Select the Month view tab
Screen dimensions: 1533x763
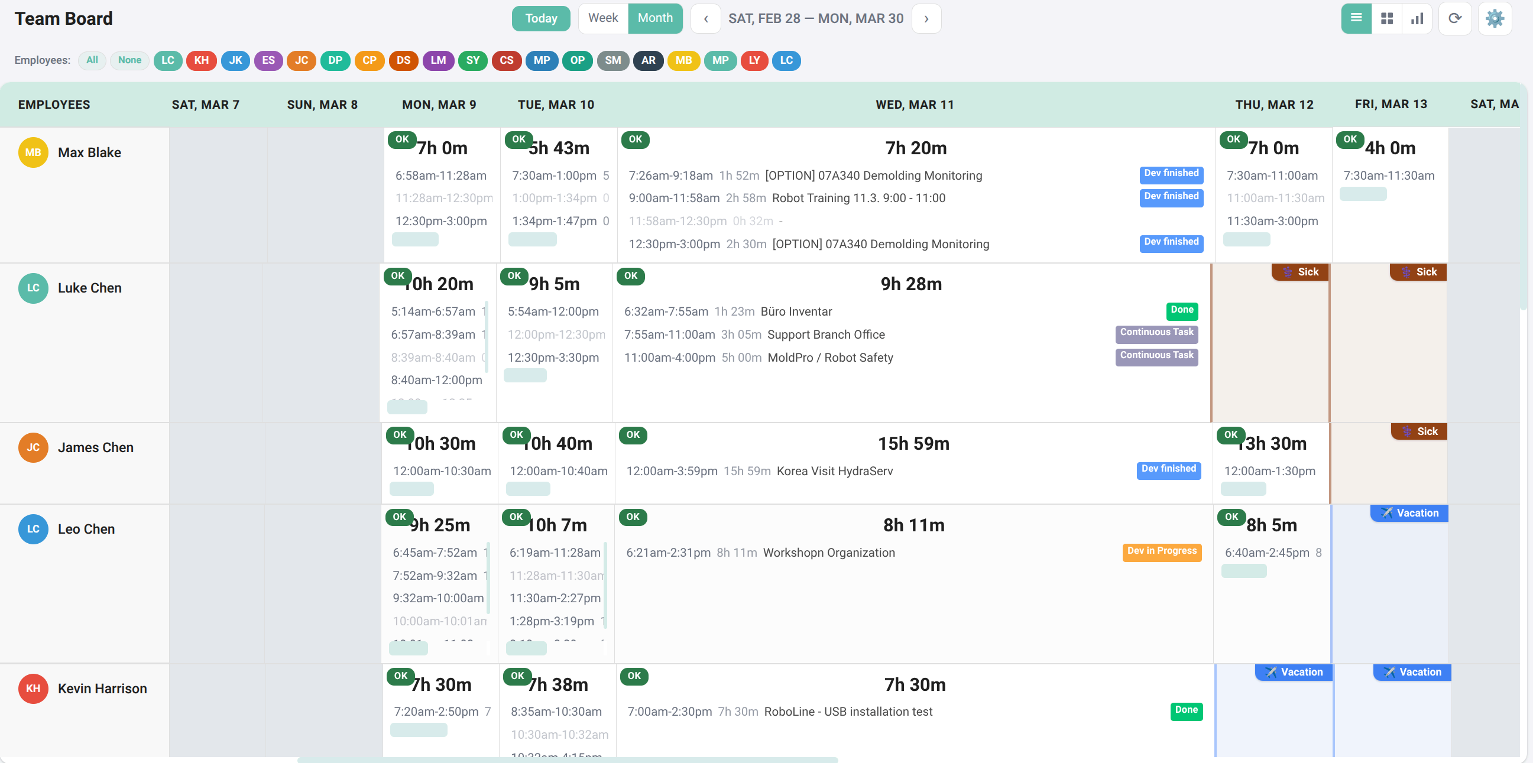(654, 18)
